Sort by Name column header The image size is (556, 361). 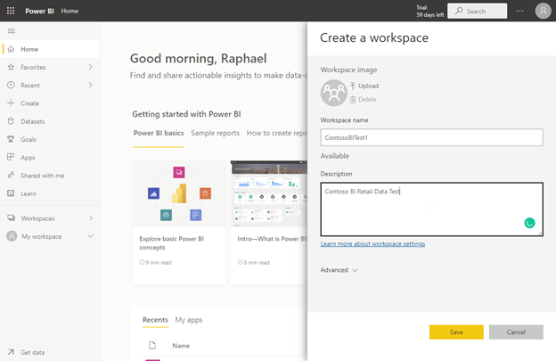point(181,346)
